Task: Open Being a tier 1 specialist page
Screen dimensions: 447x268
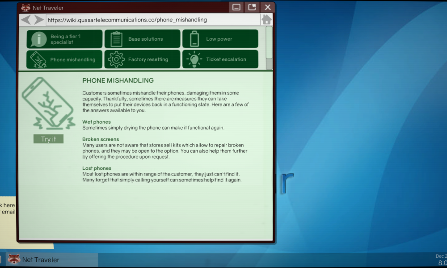Action: [x=64, y=39]
